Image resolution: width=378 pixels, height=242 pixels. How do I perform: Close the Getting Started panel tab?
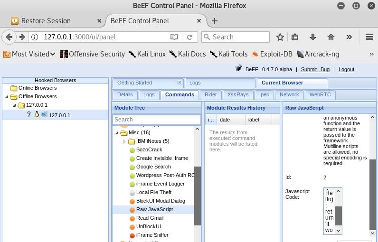[180, 83]
